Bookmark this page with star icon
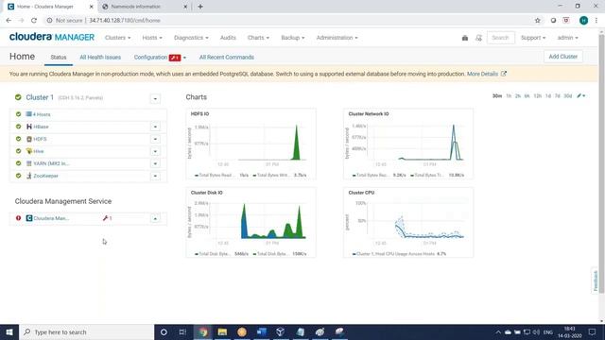 tap(538, 21)
